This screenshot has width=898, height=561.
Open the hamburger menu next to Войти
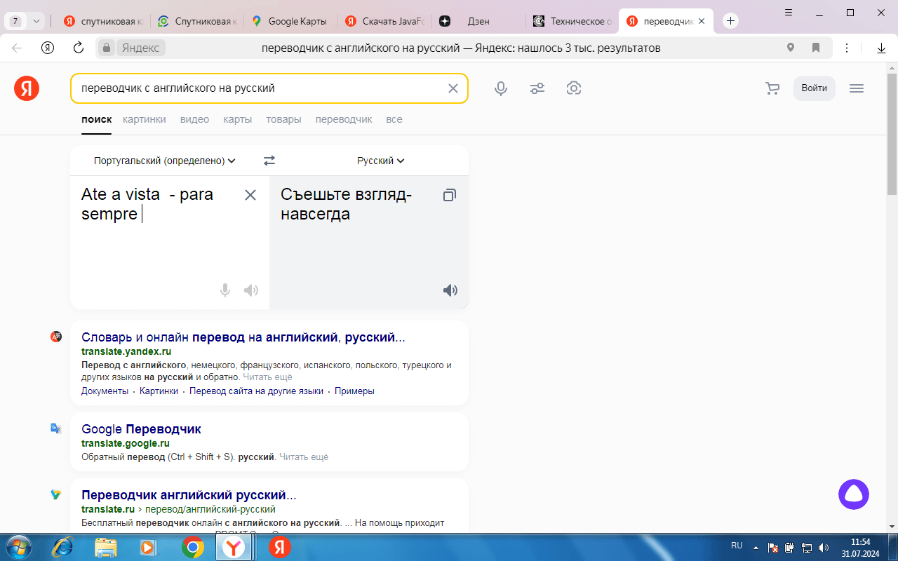click(857, 88)
